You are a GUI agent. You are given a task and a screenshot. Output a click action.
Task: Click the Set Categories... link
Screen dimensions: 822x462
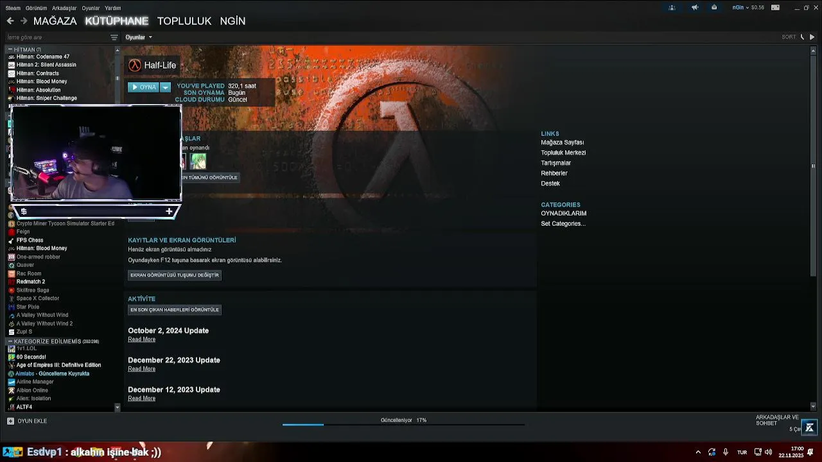pyautogui.click(x=563, y=224)
